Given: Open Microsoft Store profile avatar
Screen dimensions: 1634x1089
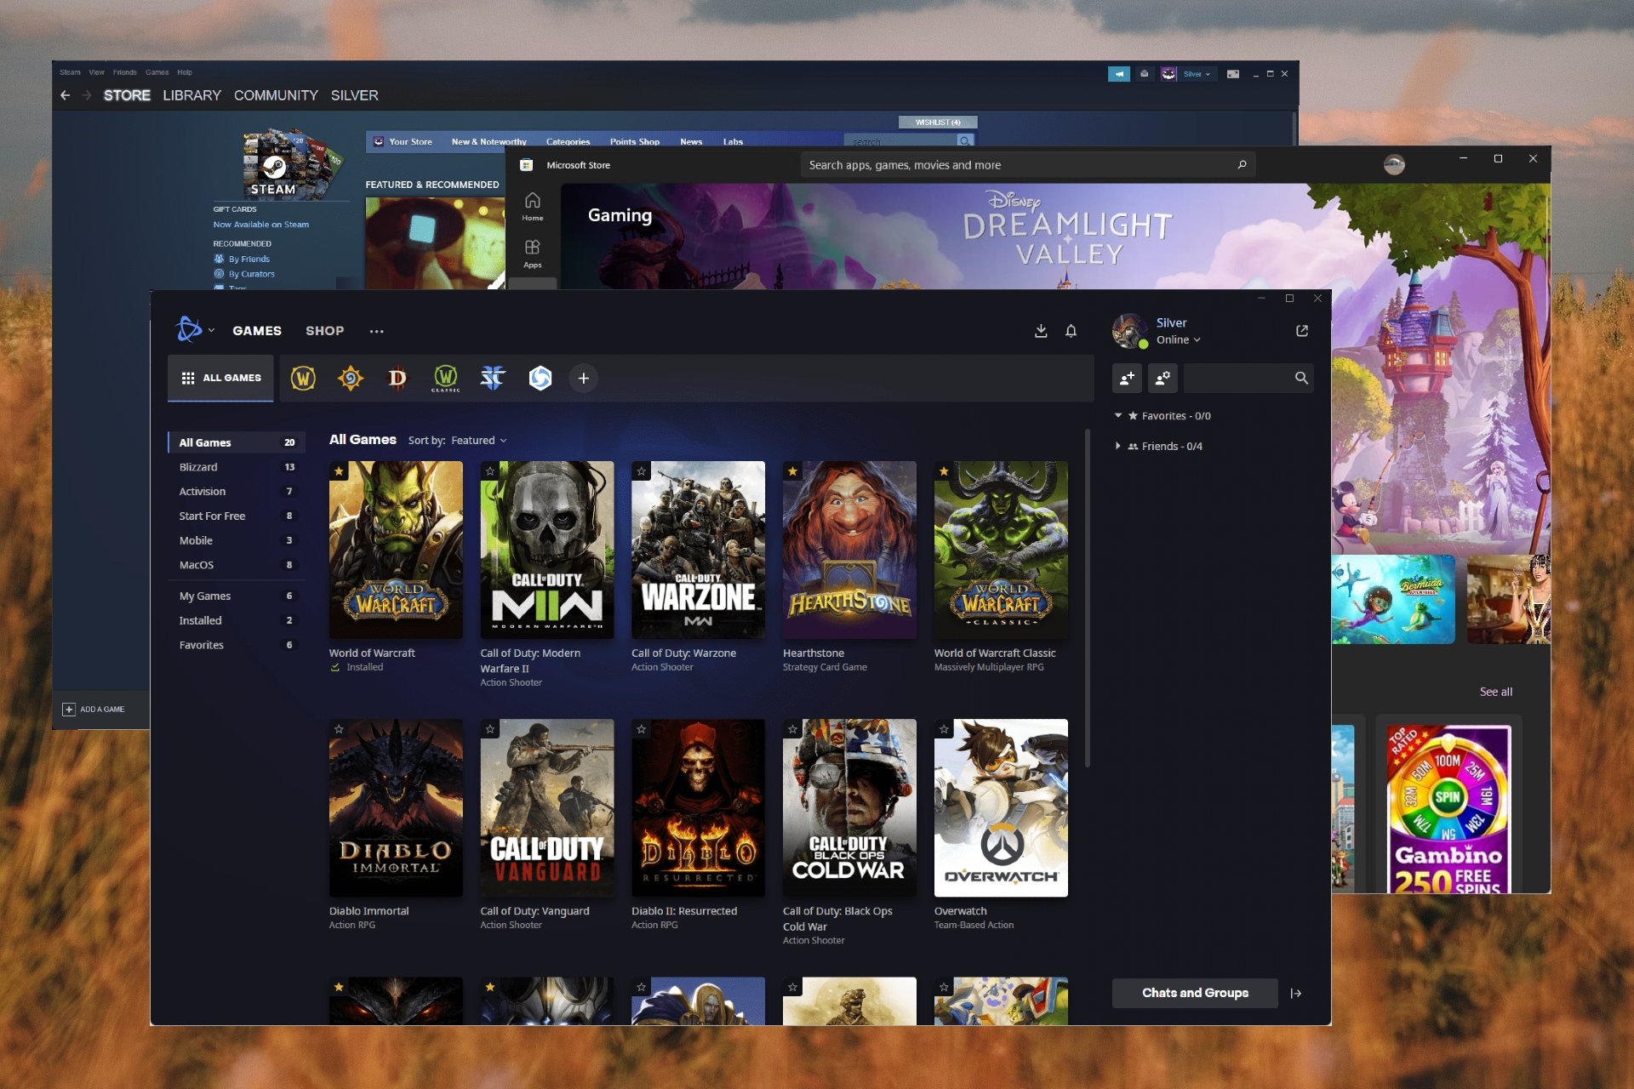Looking at the screenshot, I should point(1394,164).
